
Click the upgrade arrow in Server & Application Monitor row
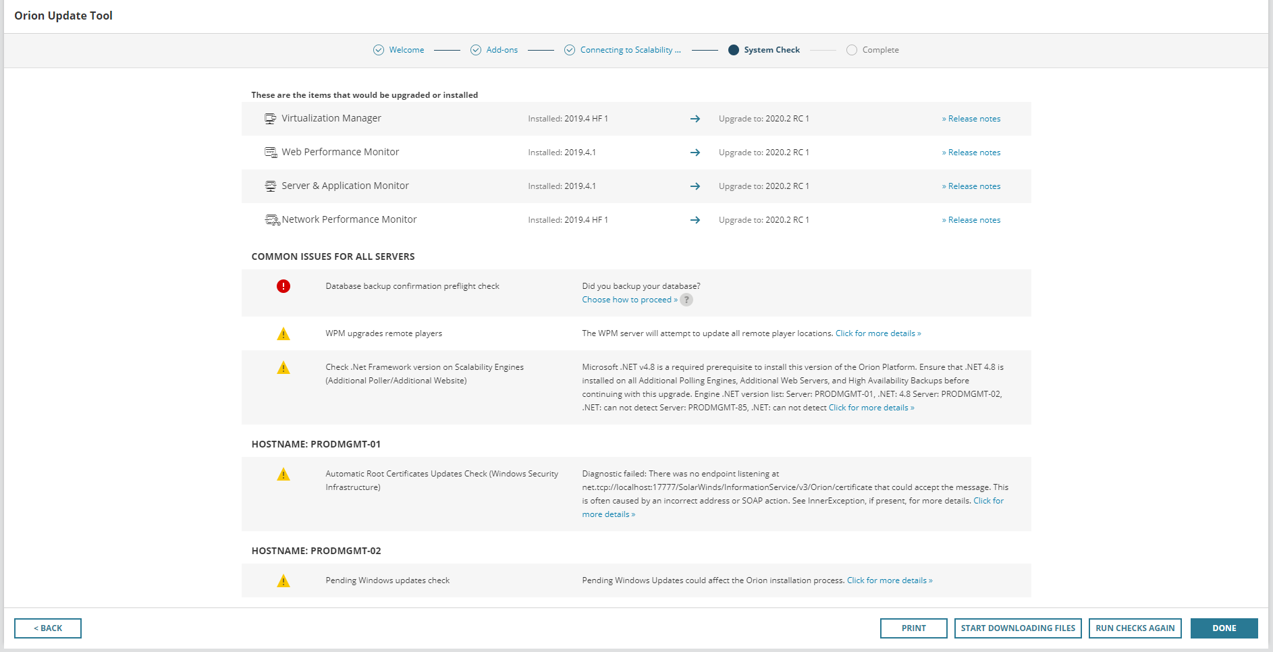[695, 186]
